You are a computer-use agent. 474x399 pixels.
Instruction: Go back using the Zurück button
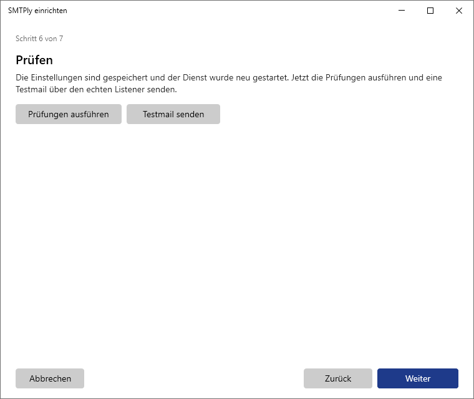(x=338, y=378)
